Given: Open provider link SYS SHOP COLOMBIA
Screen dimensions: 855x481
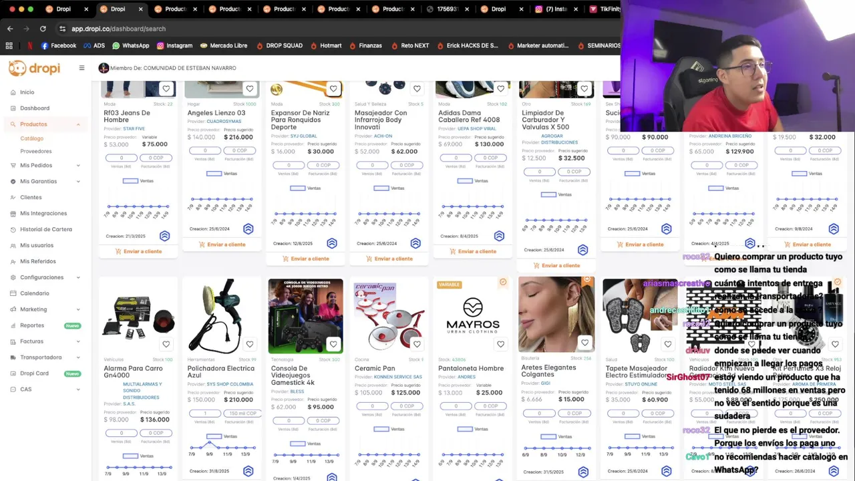Looking at the screenshot, I should (x=230, y=384).
